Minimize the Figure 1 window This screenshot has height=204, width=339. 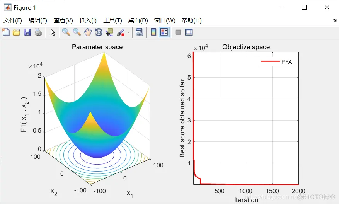pos(282,7)
